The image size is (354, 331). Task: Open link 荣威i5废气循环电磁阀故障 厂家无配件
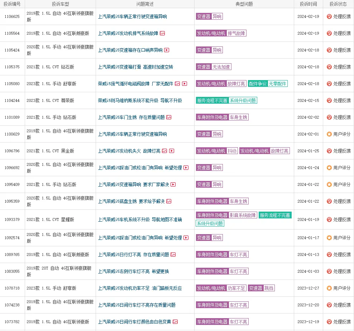pos(135,84)
